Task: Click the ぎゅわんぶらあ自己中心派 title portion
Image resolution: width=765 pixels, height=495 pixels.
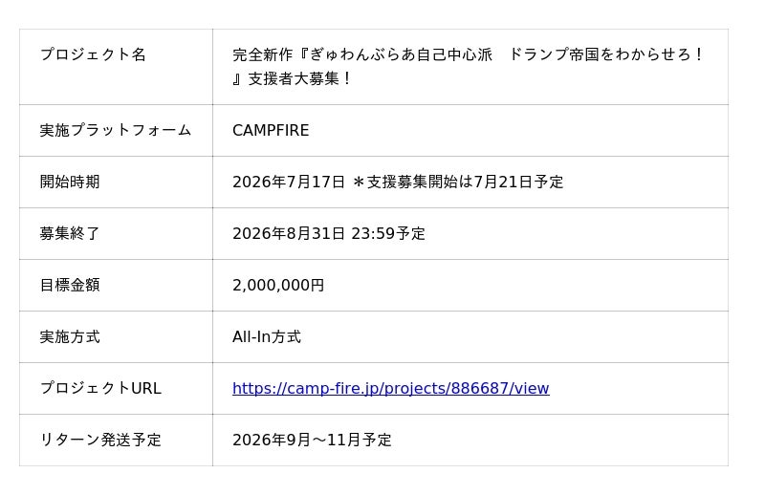Action: 401,54
